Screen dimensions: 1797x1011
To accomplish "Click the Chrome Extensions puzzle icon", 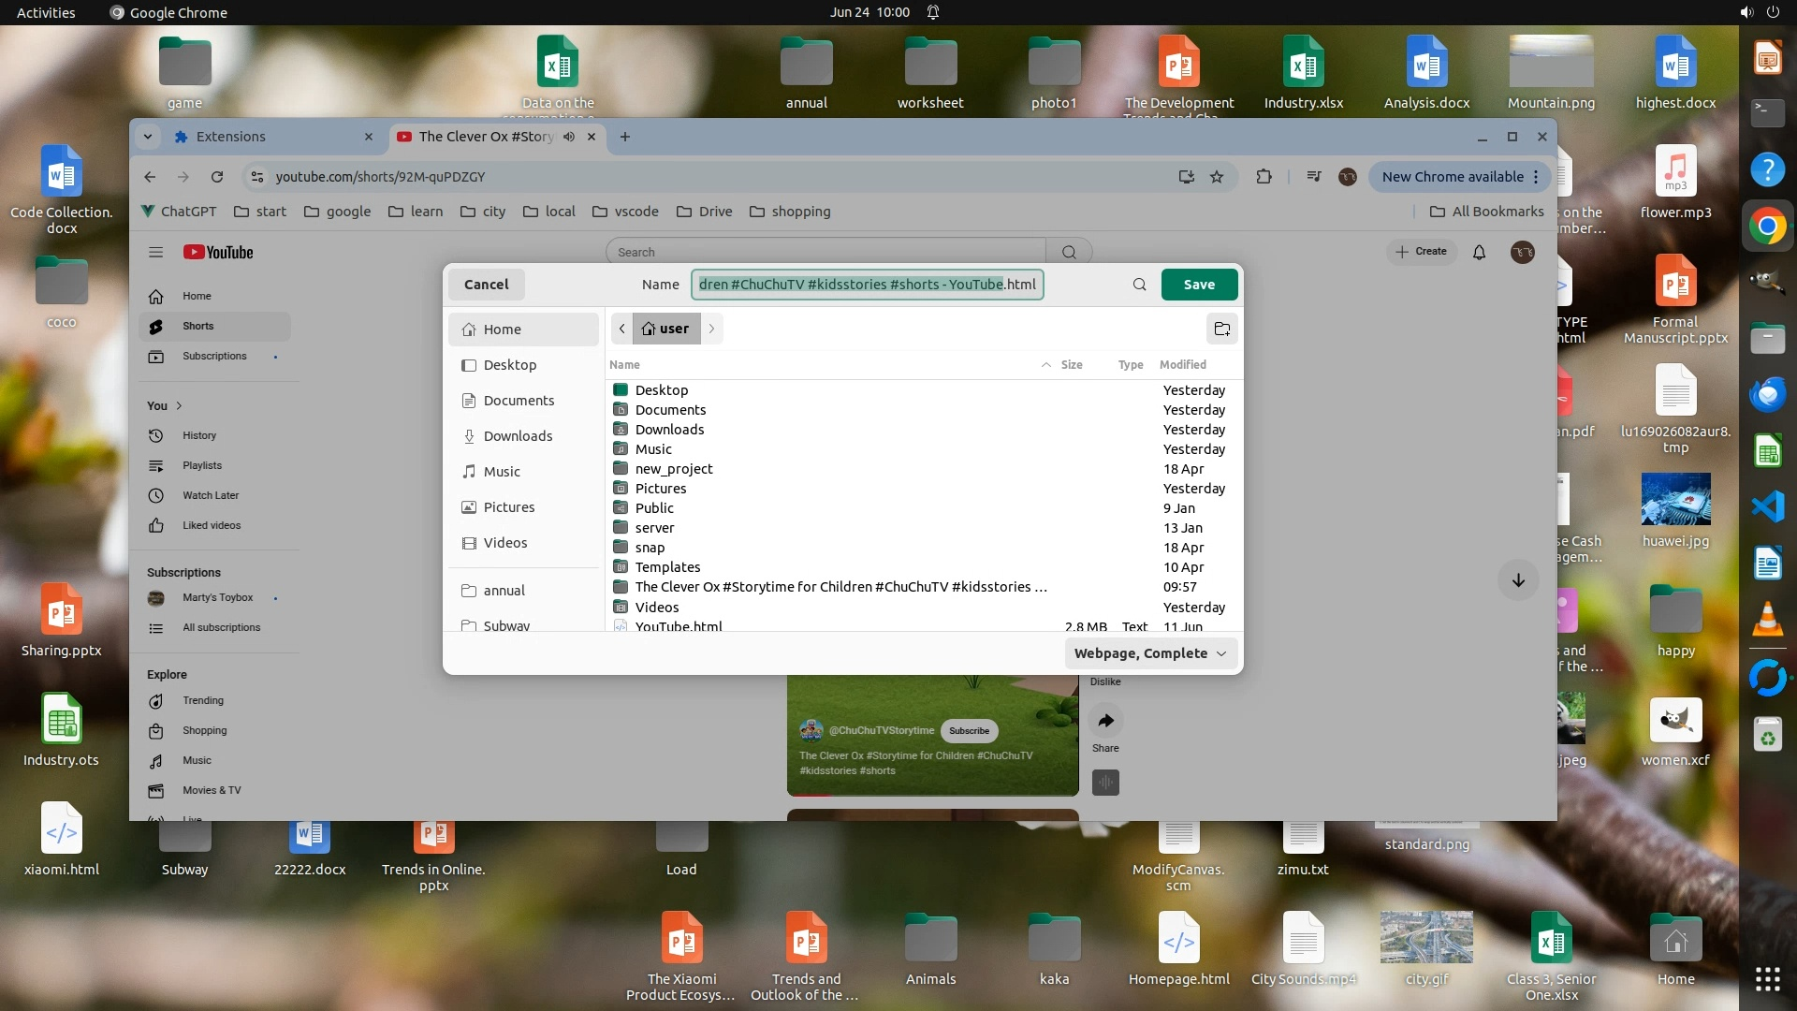I will pyautogui.click(x=1264, y=177).
